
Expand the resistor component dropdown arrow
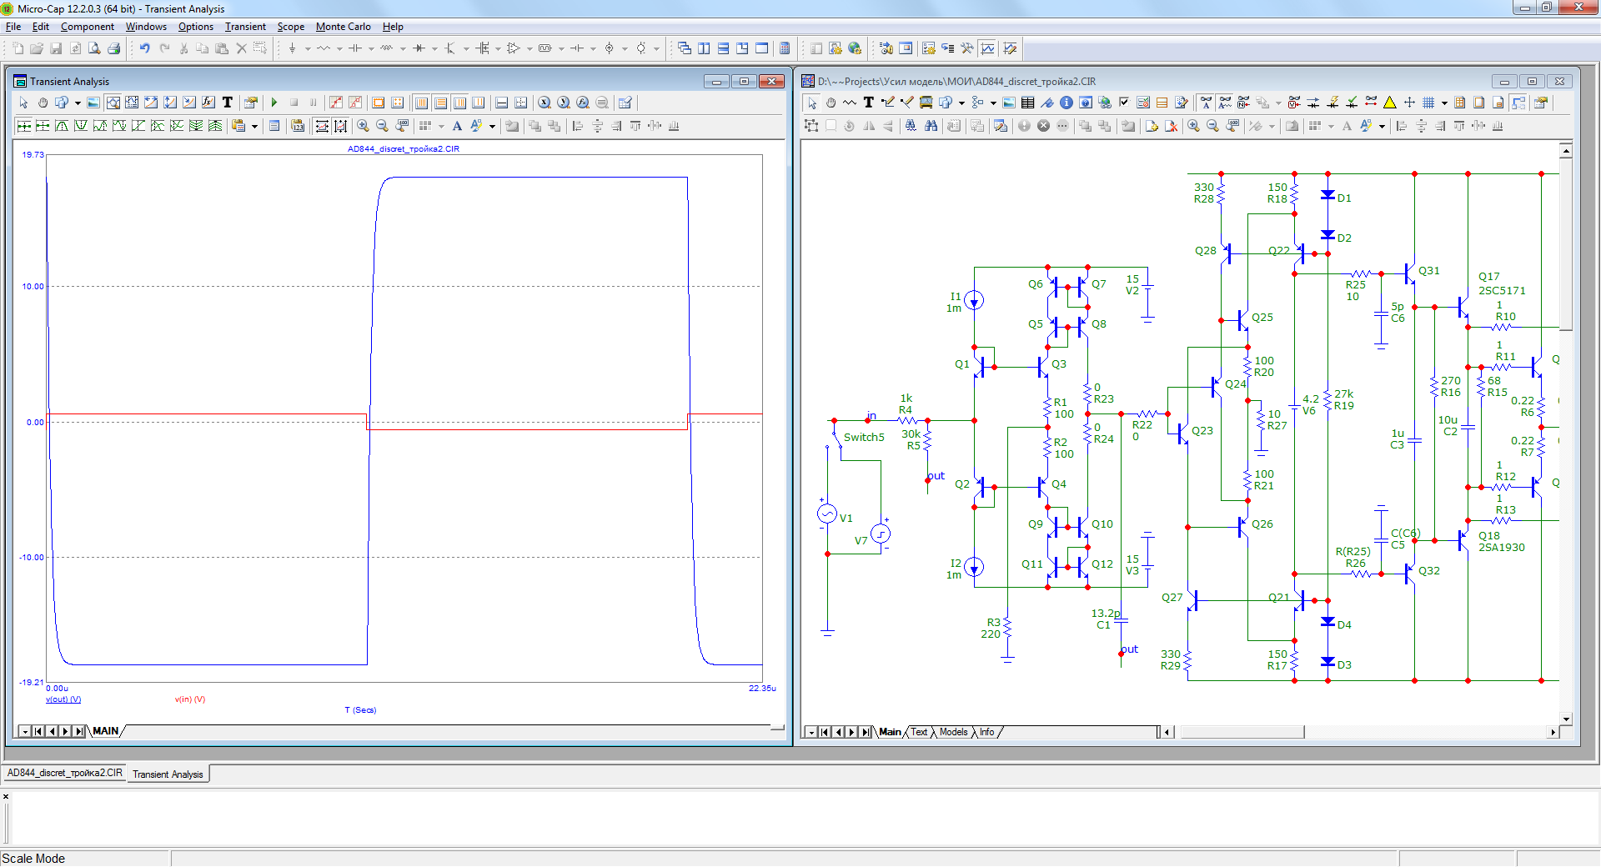coord(339,48)
